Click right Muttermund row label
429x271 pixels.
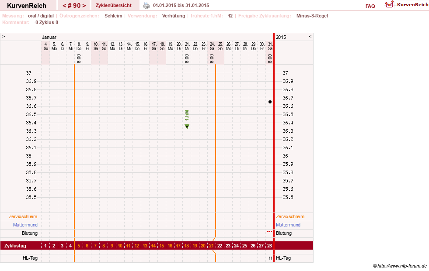[288, 225]
